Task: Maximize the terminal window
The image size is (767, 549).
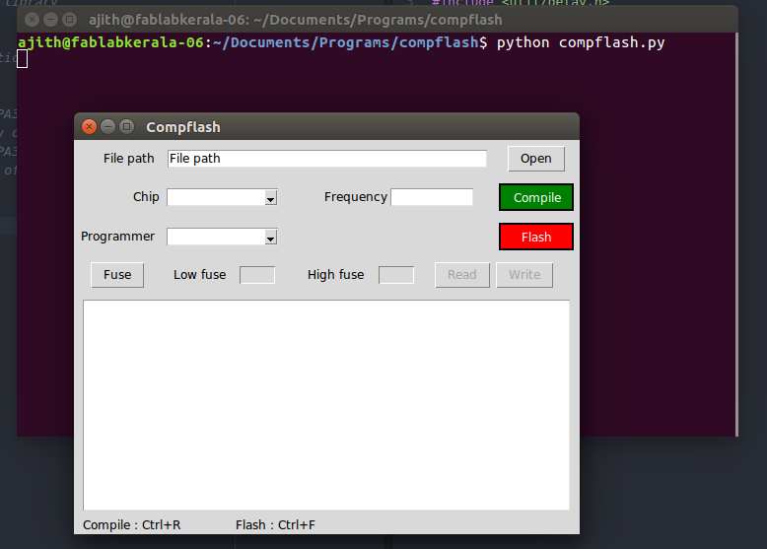Action: 69,20
